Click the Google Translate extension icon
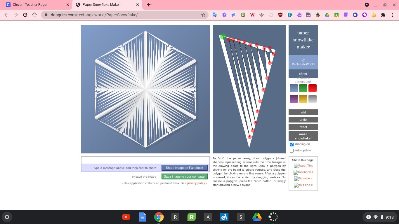 pos(215,15)
